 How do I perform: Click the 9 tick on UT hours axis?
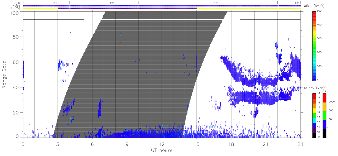(x=127, y=144)
